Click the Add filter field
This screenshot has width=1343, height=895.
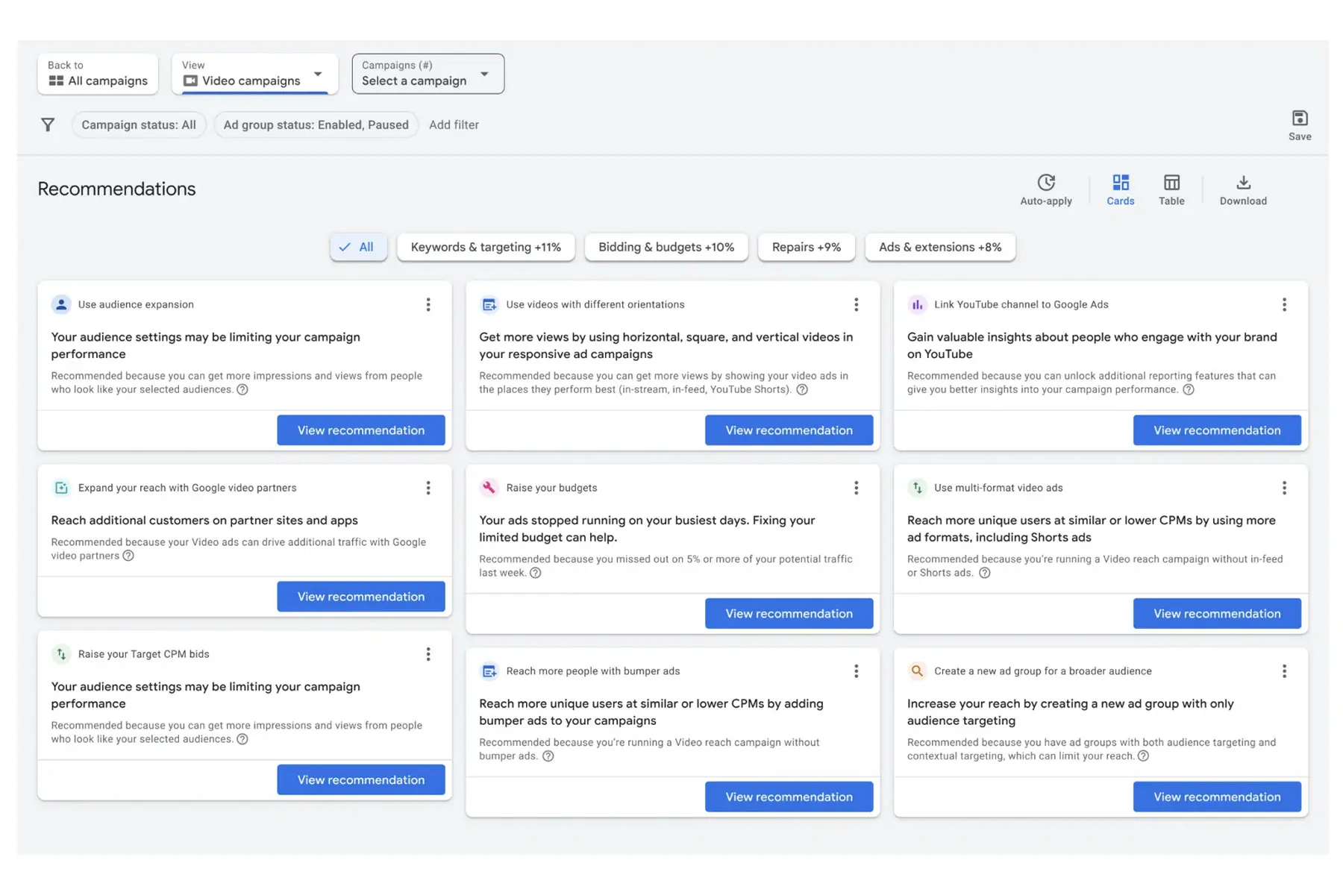tap(454, 125)
